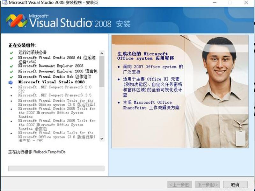255x191 pixels.
Task: Click the maximize button in title bar
Action: coord(230,3)
